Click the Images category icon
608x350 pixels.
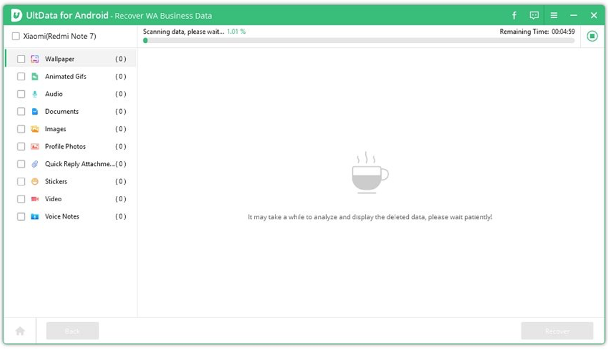(x=35, y=129)
